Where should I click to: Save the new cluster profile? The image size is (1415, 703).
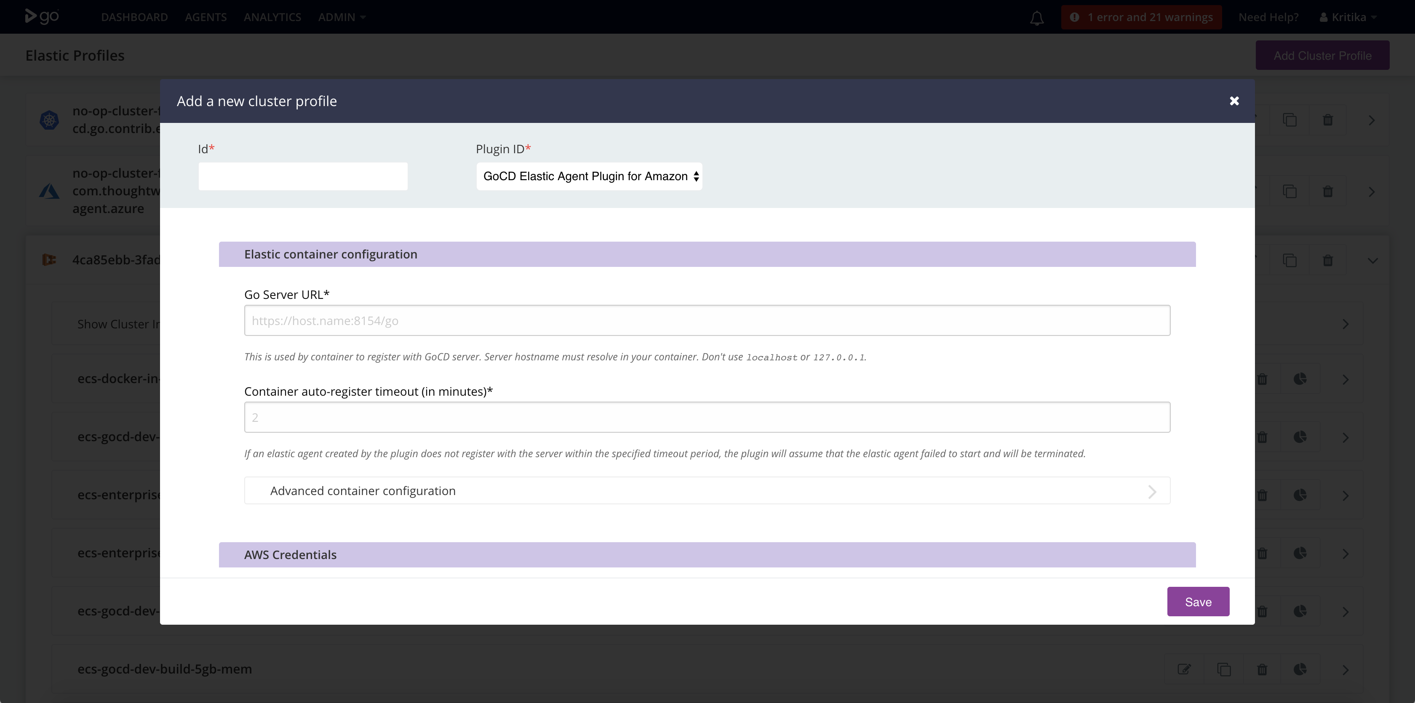(1198, 602)
